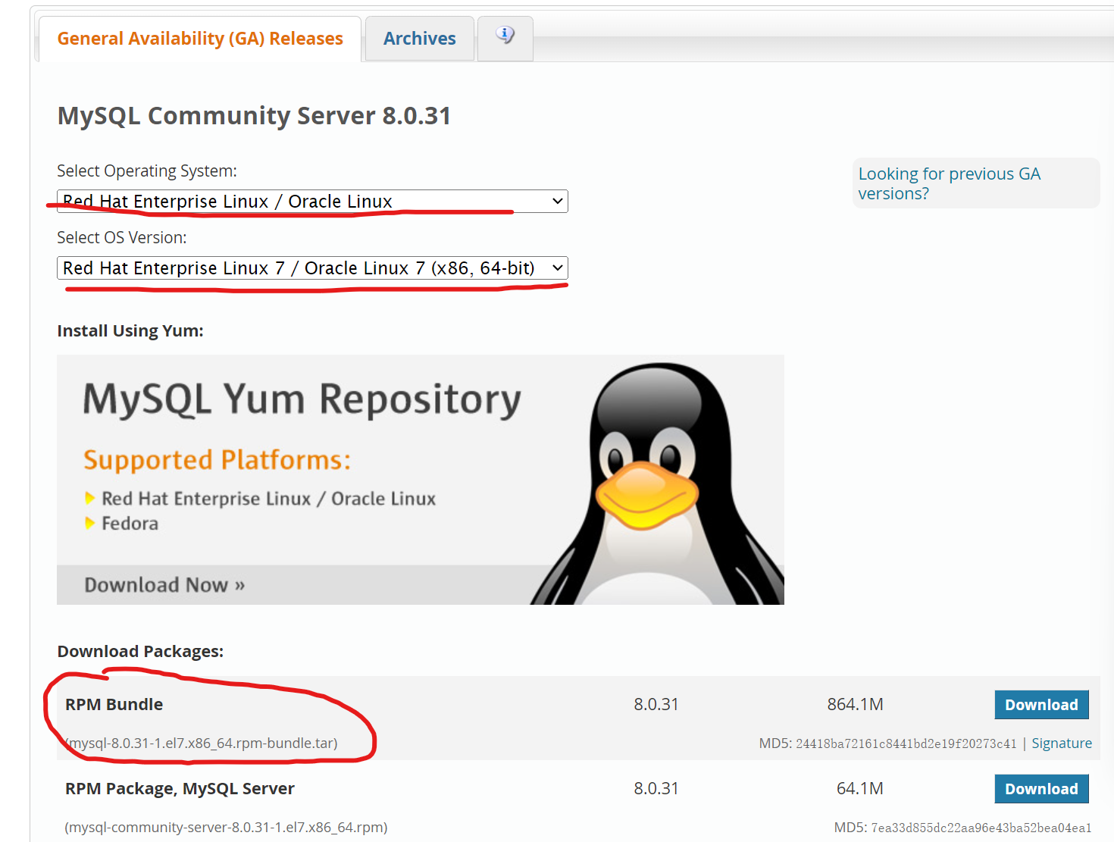Viewport: 1114px width, 842px height.
Task: Click Supported Platforms text in banner
Action: 217,461
